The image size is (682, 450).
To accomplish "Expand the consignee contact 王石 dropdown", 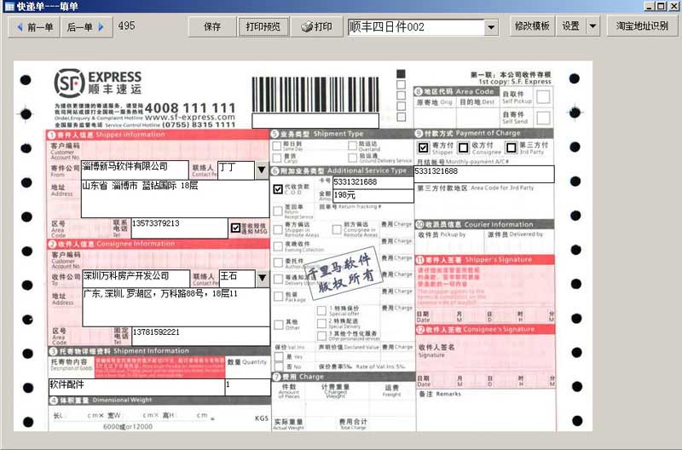I will [x=262, y=278].
